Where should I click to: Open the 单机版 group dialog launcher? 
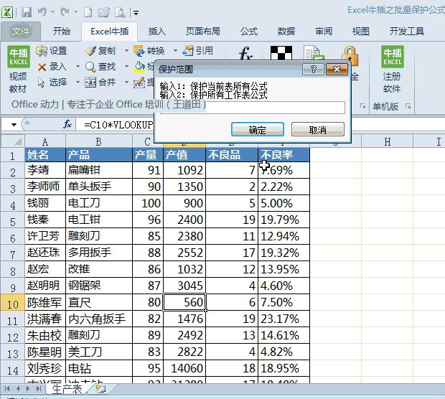pyautogui.click(x=408, y=106)
